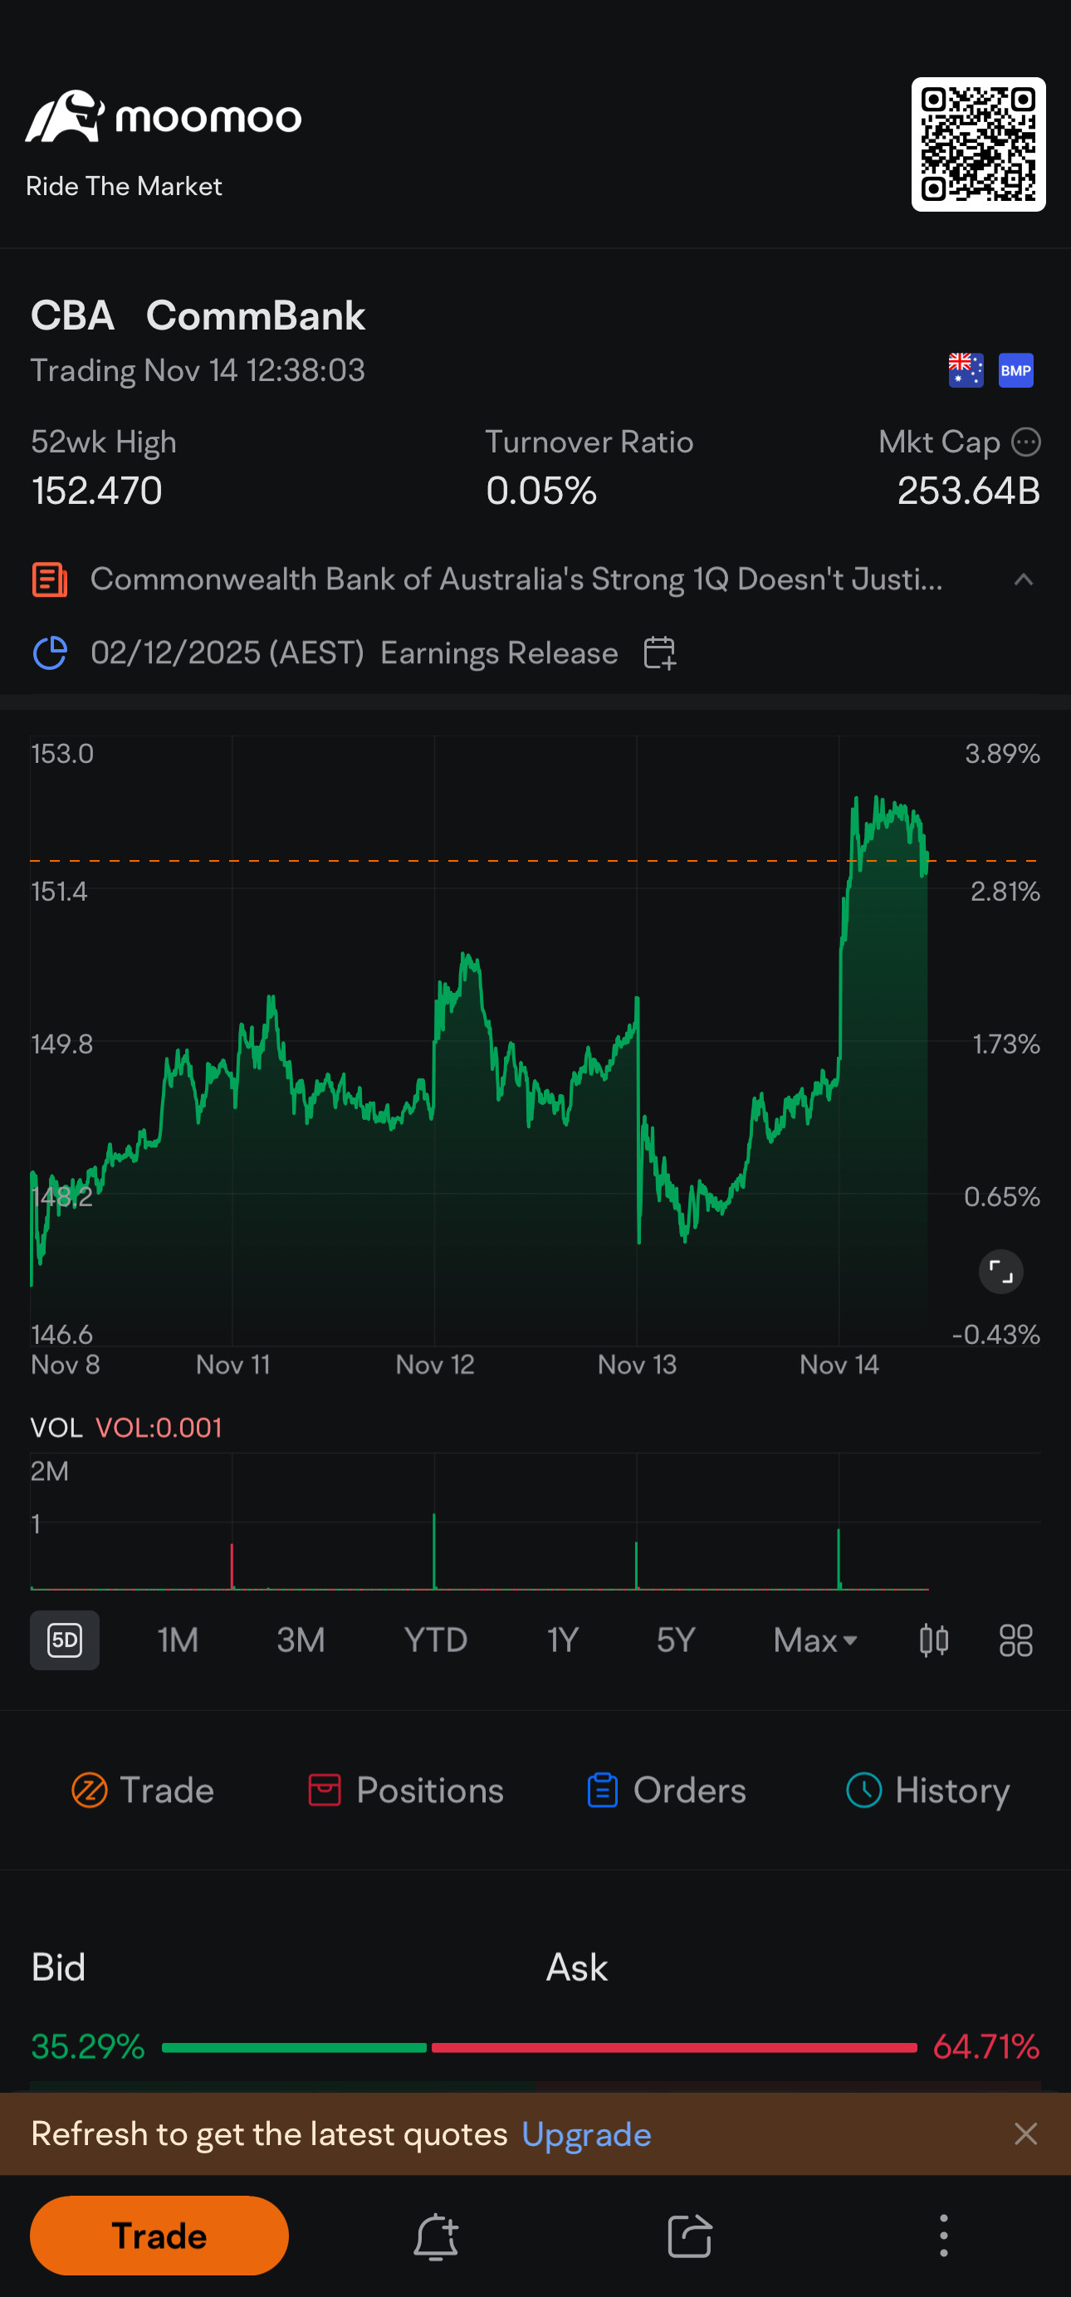Add a price alert bell
Screen dimensions: 1071x2297
(436, 2237)
